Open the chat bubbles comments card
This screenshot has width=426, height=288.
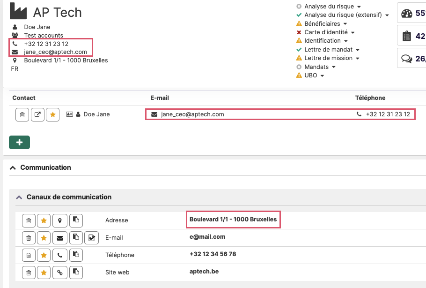tap(412, 58)
